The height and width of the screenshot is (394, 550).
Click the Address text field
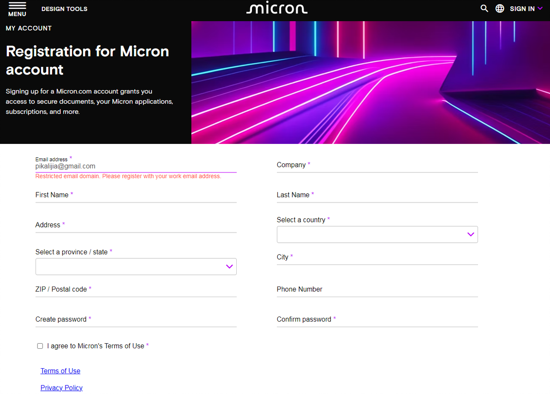coord(136,226)
